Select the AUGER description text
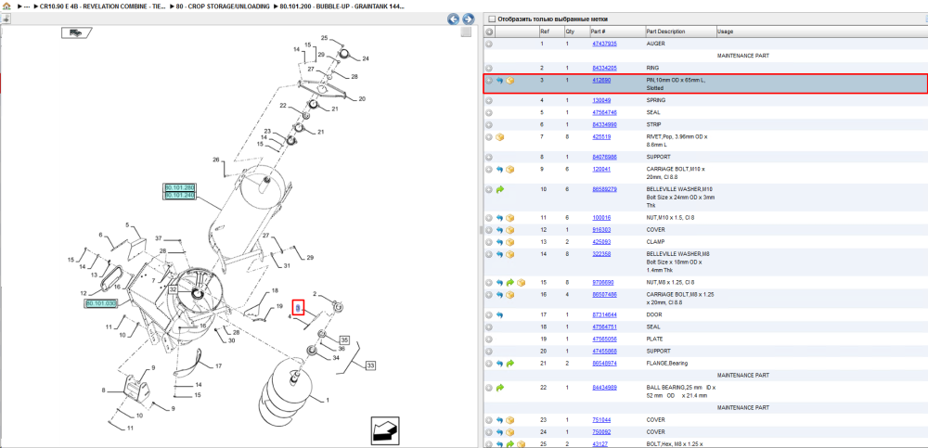928x448 pixels. coord(656,44)
